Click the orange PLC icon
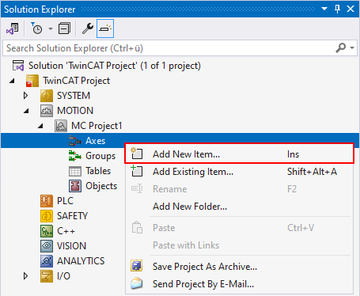 coord(47,201)
